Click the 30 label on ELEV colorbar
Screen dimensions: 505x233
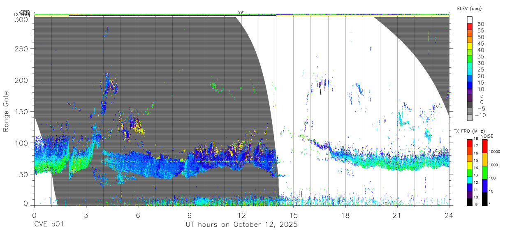tap(481, 63)
